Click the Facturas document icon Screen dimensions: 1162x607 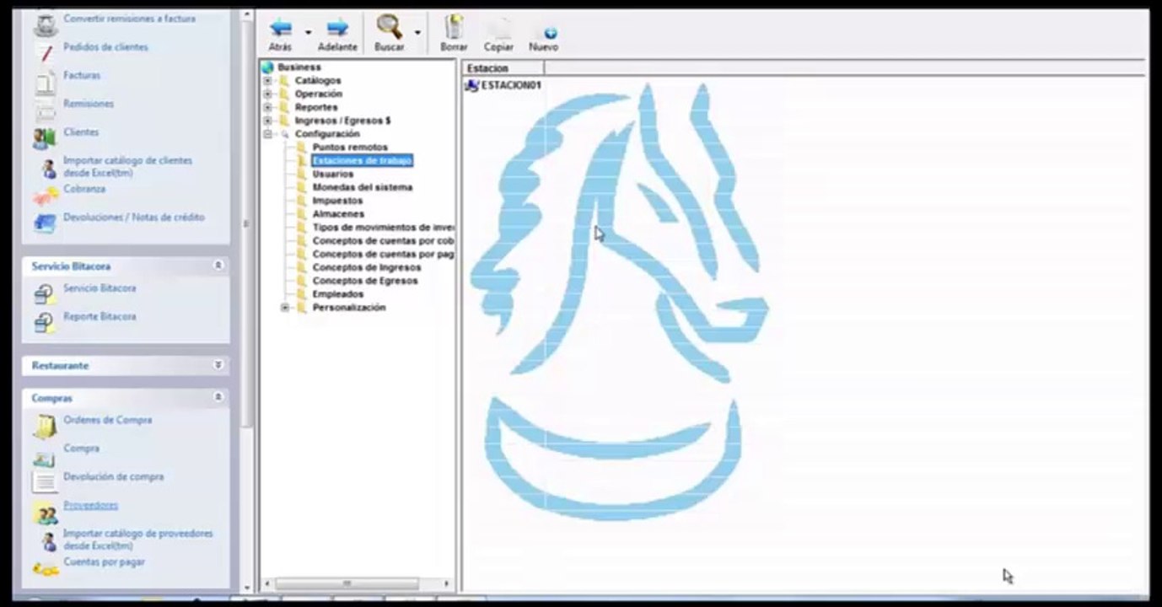46,81
